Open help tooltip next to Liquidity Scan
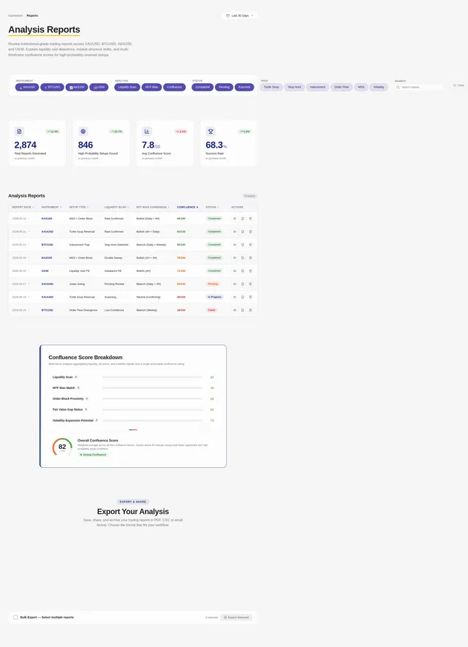Image resolution: width=468 pixels, height=647 pixels. click(76, 377)
